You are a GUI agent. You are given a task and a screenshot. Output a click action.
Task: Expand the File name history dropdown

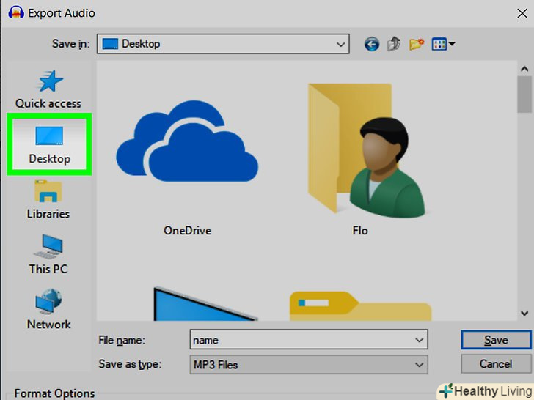pos(420,340)
